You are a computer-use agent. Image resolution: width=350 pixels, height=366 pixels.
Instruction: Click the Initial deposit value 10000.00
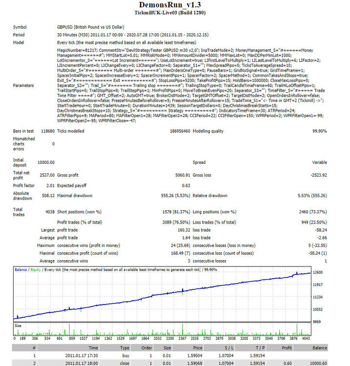[x=46, y=163]
